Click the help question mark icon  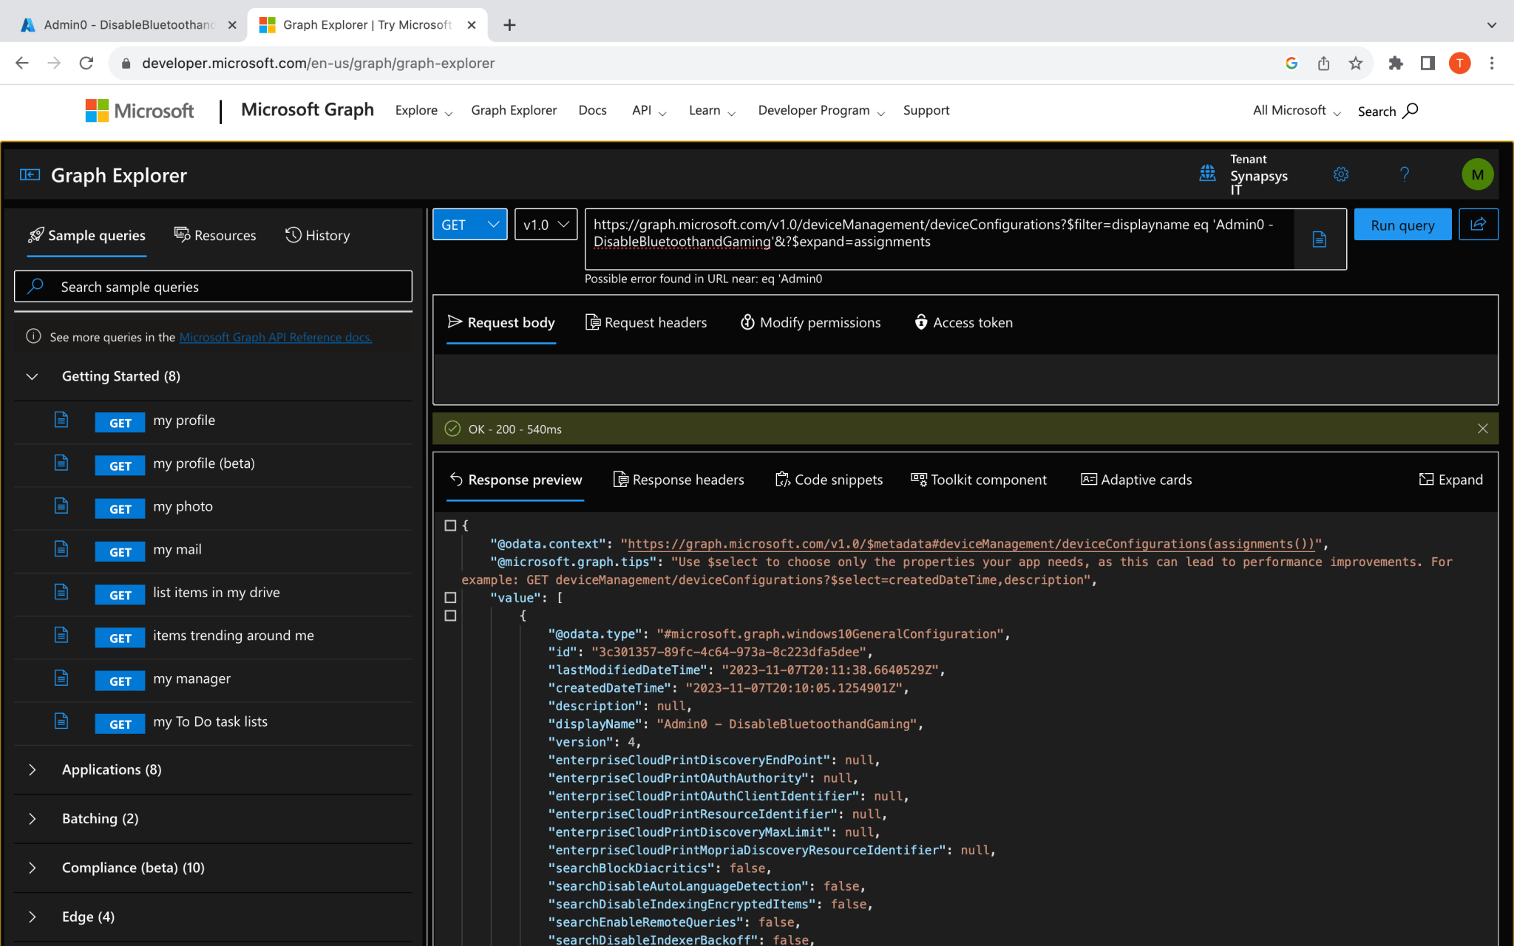click(x=1405, y=174)
